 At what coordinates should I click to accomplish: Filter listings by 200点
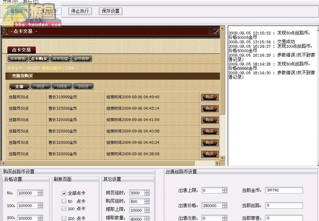point(83,87)
